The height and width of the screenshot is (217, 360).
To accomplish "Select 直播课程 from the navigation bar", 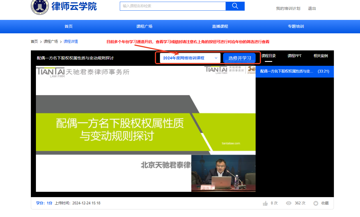I will pyautogui.click(x=220, y=26).
